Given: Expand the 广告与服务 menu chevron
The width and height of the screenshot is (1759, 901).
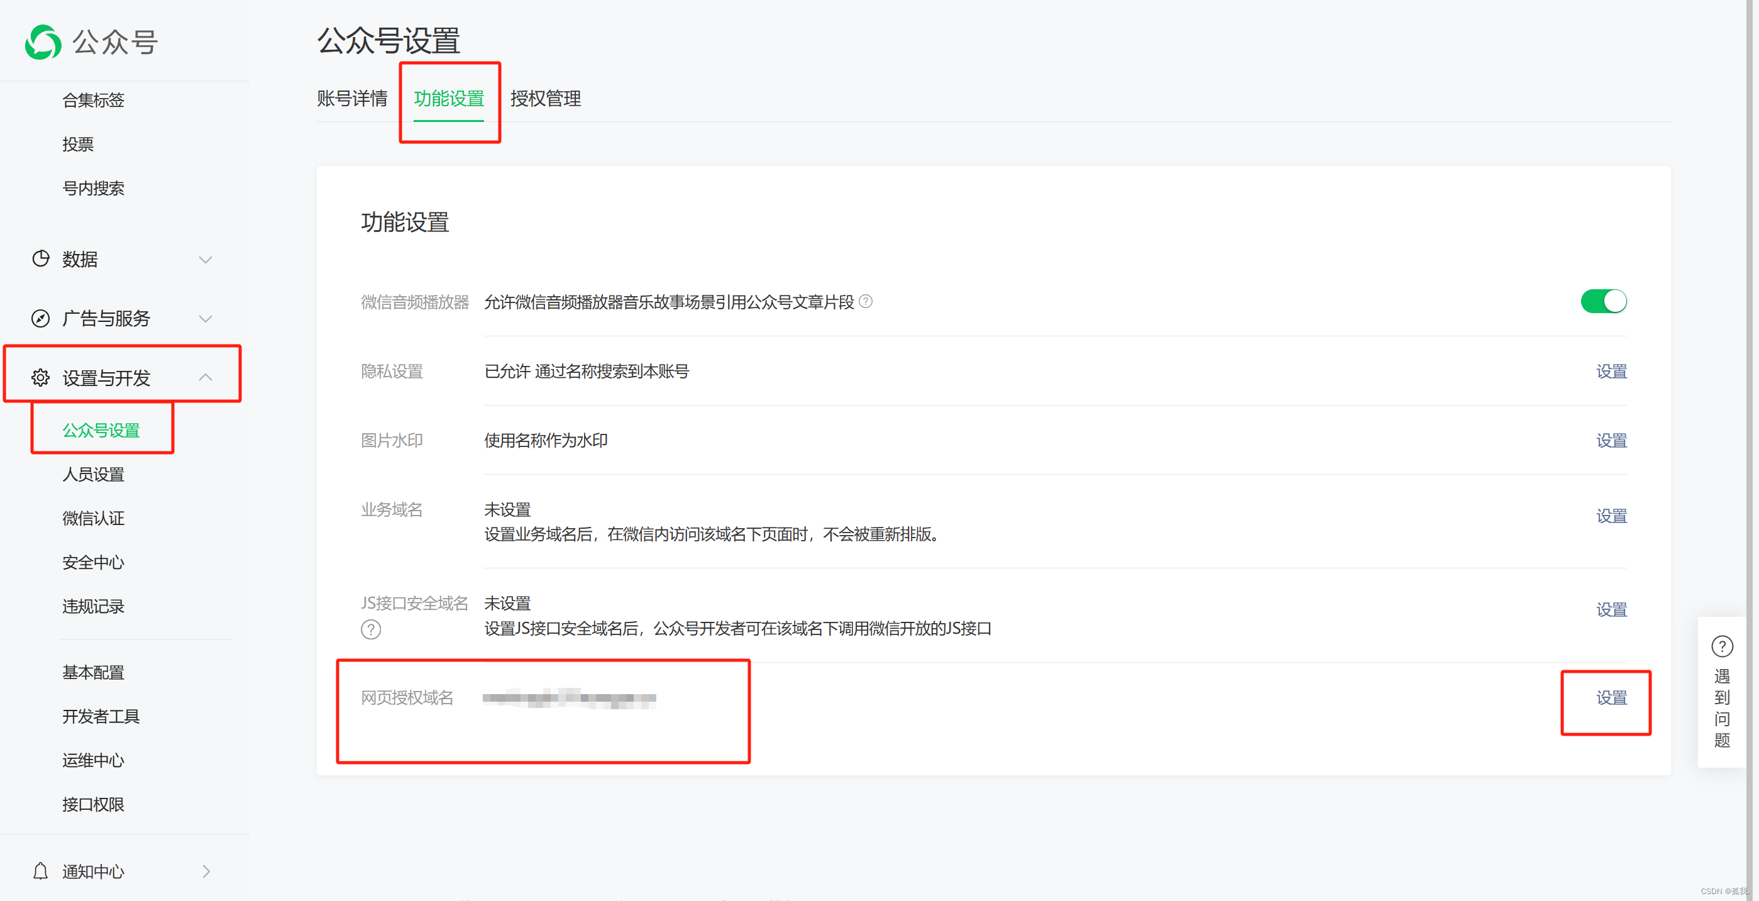Looking at the screenshot, I should point(206,319).
